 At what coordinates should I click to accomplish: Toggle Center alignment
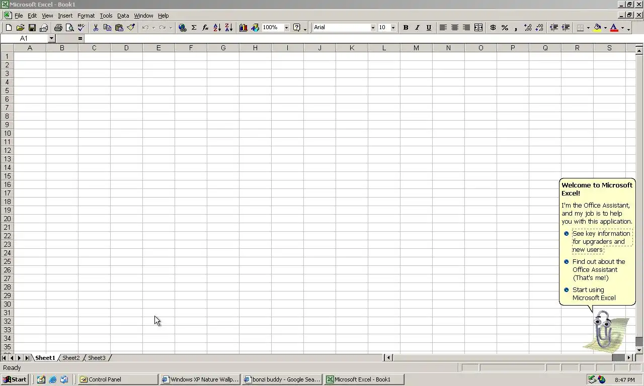[454, 28]
